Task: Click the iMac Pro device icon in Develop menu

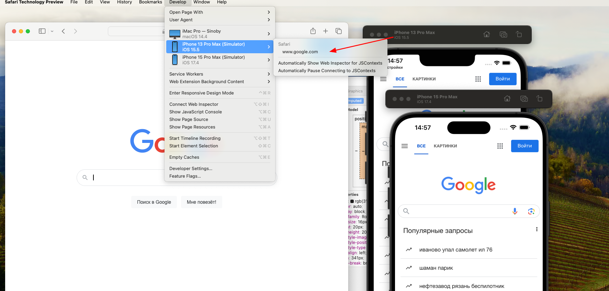Action: (175, 34)
